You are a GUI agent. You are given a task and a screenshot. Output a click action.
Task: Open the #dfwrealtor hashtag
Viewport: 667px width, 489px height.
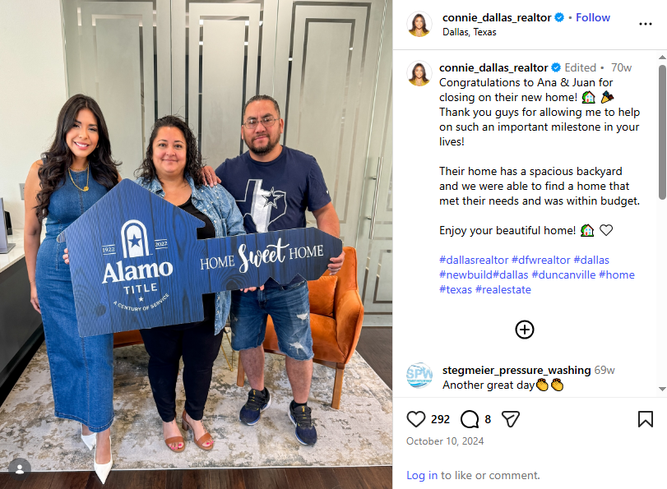click(540, 260)
